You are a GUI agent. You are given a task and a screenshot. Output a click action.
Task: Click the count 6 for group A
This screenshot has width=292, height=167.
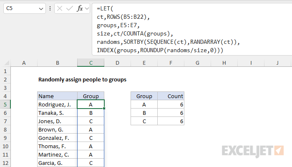click(x=171, y=104)
